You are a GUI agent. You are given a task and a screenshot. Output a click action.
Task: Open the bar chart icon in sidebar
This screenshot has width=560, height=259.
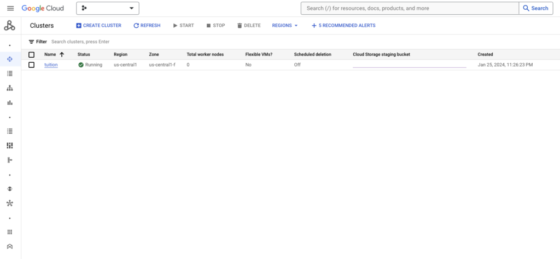tap(10, 103)
